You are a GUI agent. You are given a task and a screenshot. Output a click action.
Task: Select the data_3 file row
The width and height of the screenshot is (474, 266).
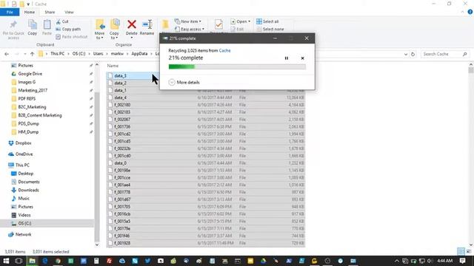click(133, 75)
